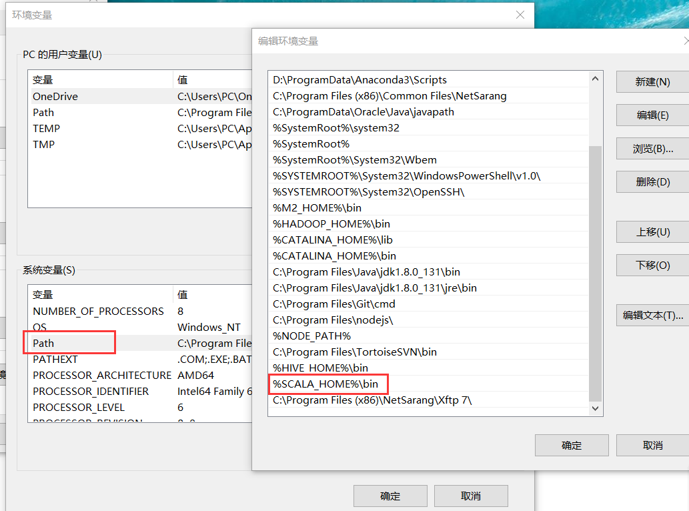Select TortoiseSVN\bin entry

click(428, 352)
